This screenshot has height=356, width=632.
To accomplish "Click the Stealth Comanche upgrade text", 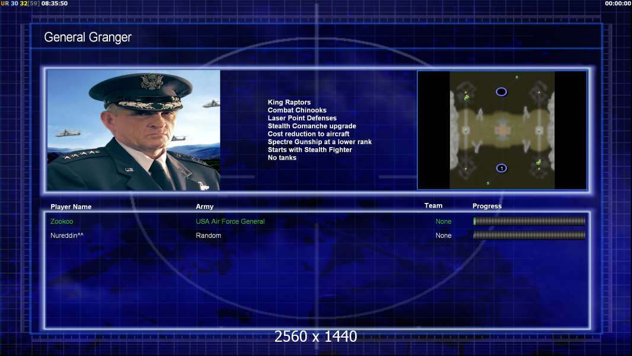I will coord(312,126).
